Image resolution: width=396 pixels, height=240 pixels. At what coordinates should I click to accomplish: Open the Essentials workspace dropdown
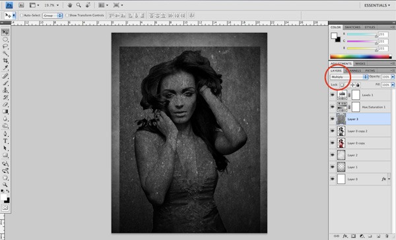click(377, 5)
